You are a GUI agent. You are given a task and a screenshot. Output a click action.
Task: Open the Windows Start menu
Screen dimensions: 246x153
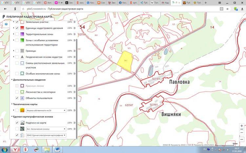(x=4, y=149)
